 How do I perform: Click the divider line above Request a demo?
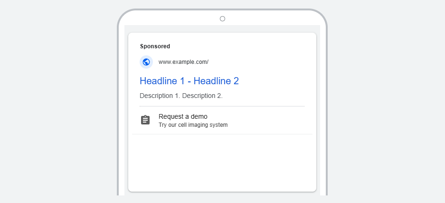click(x=222, y=106)
